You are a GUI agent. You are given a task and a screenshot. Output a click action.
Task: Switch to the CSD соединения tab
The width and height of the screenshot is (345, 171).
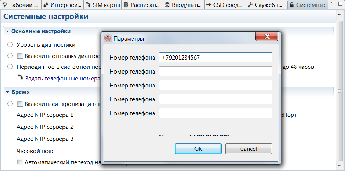tap(225, 5)
